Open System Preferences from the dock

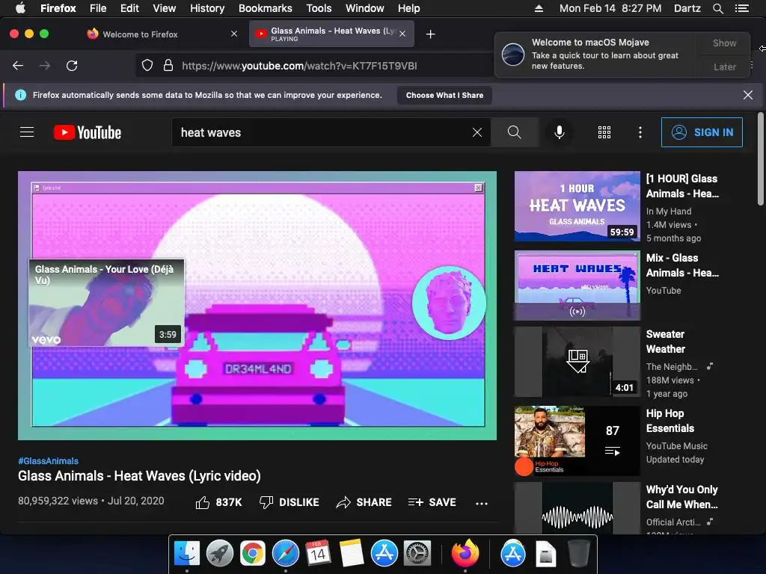pyautogui.click(x=417, y=554)
